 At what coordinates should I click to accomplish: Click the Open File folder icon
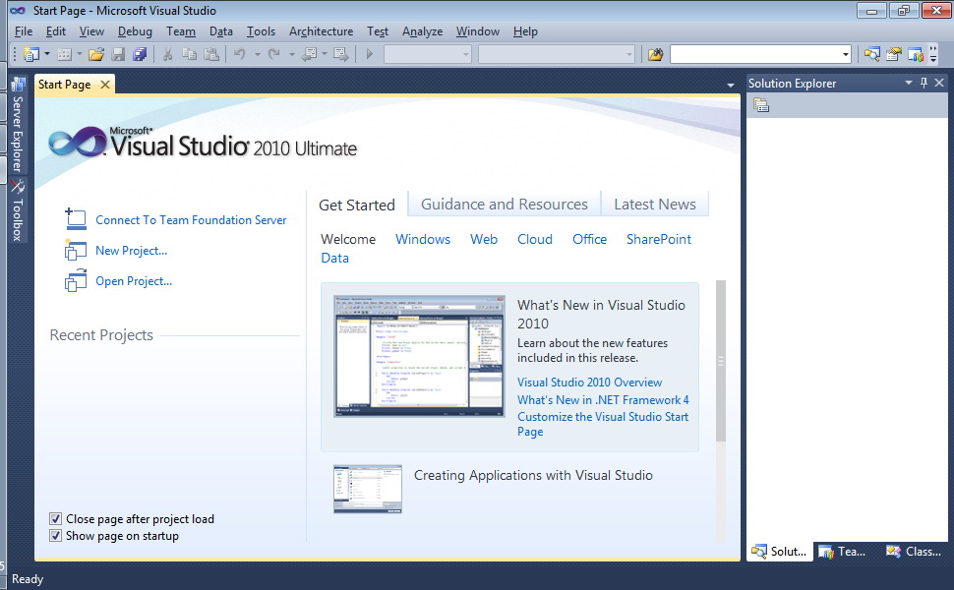[x=96, y=54]
